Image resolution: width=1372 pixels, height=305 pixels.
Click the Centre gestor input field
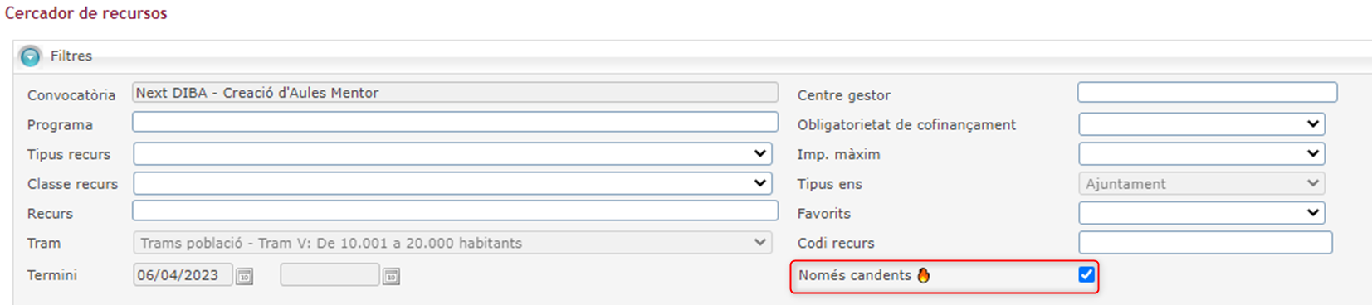[x=1208, y=92]
